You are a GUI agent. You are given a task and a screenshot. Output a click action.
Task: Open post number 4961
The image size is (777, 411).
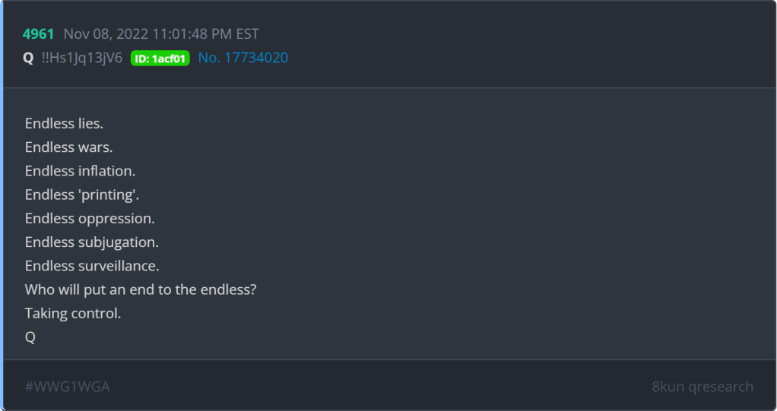coord(38,34)
